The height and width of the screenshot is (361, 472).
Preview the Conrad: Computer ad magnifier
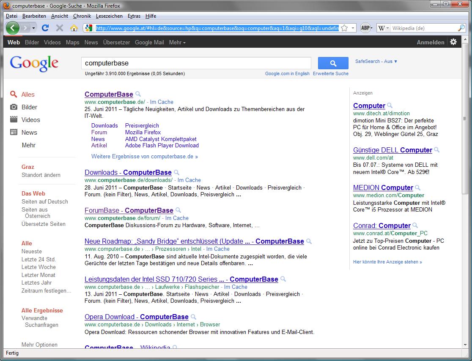pyautogui.click(x=415, y=225)
